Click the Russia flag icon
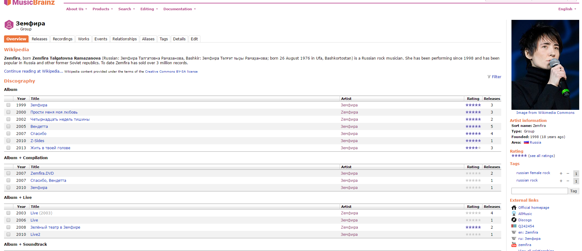 [526, 142]
